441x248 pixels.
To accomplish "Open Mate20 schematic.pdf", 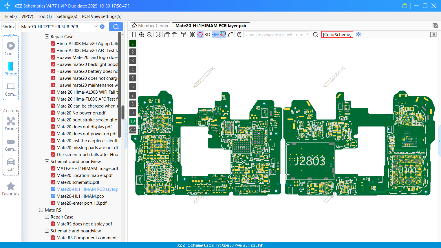I will (78, 182).
